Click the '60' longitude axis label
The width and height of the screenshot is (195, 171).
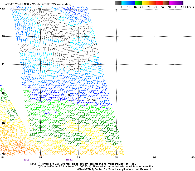coord(193,158)
